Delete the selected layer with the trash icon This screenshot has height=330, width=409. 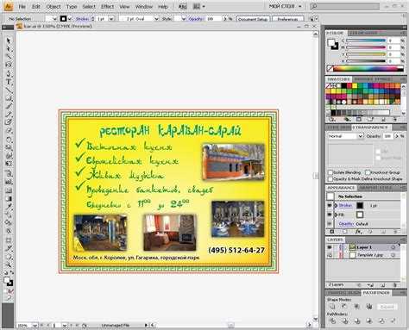[x=395, y=285]
